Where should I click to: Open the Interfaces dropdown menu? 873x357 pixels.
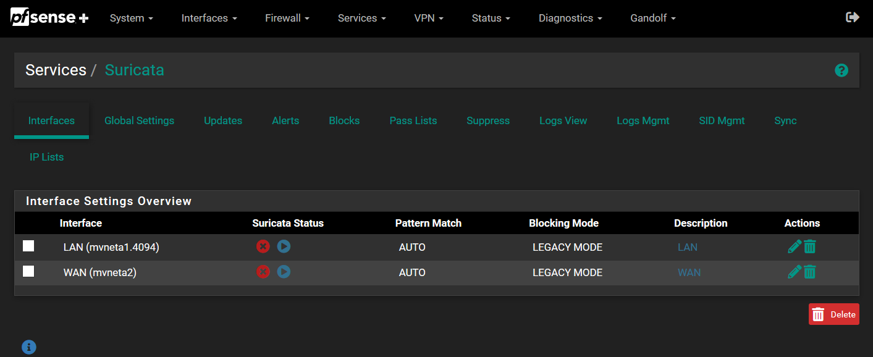pos(209,19)
